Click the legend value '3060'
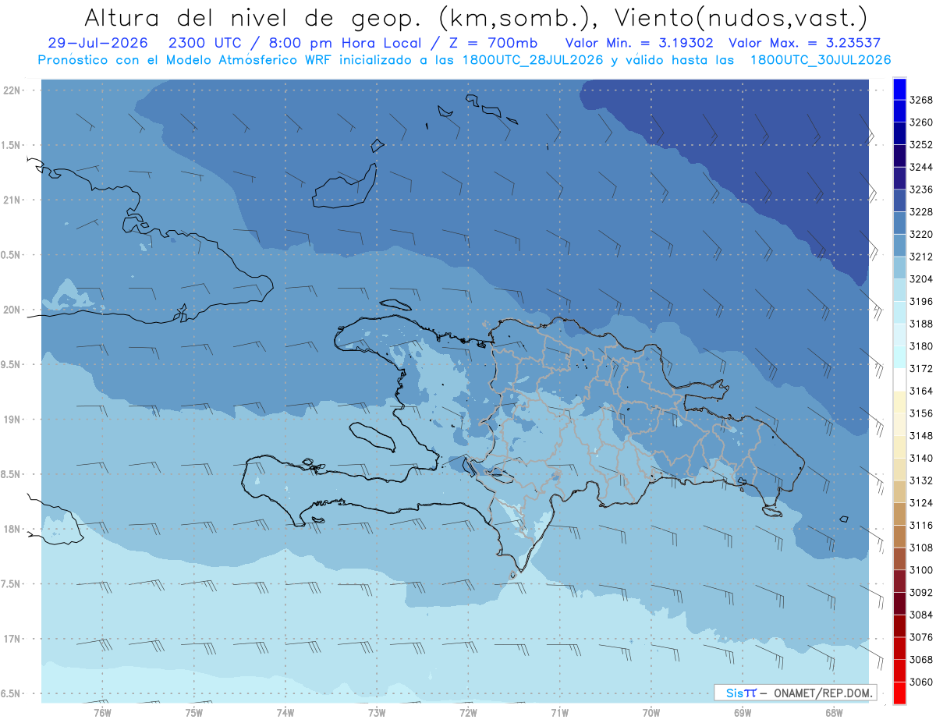 [x=920, y=682]
